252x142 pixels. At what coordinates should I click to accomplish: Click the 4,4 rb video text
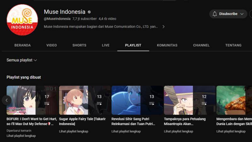click(107, 19)
